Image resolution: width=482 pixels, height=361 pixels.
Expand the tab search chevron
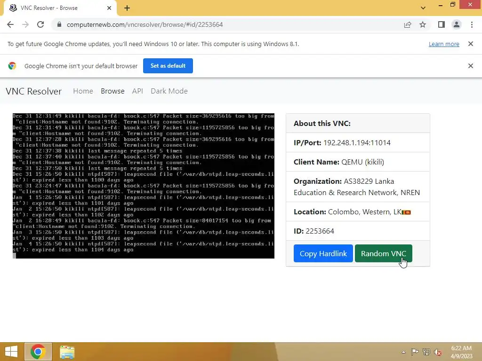[423, 8]
